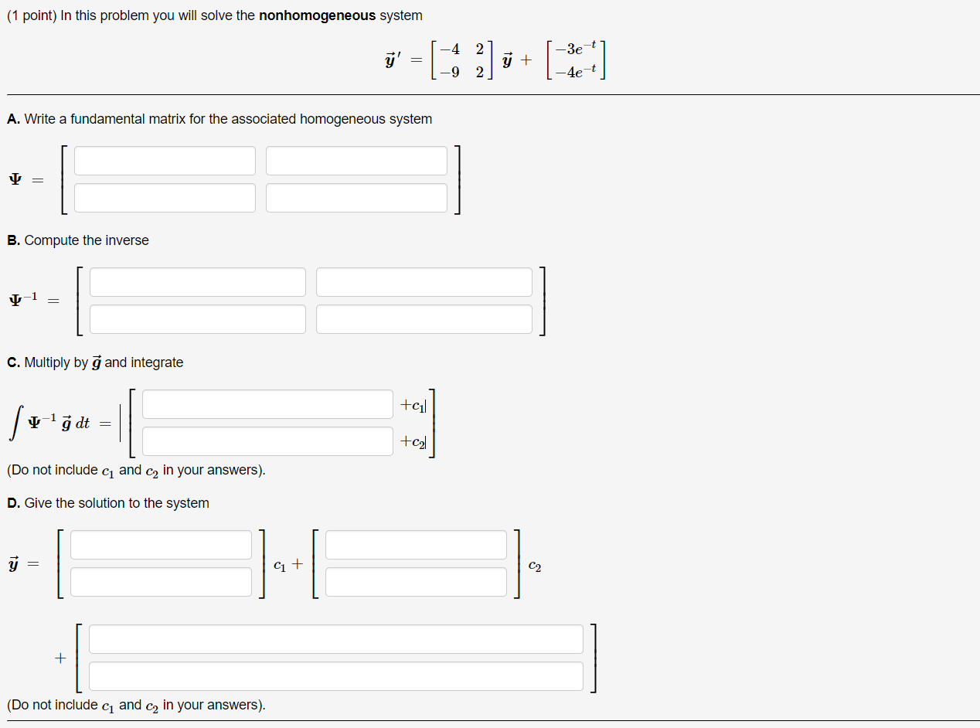Select the bottom-right entry of inverse matrix Ψ⁻¹
The height and width of the screenshot is (728, 980).
point(424,318)
